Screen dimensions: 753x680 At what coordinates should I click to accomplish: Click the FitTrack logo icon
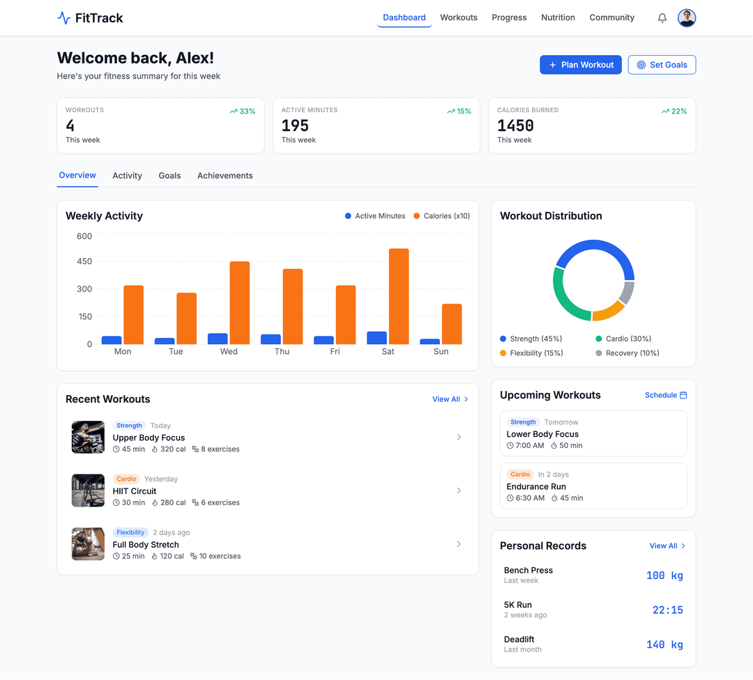(x=63, y=17)
